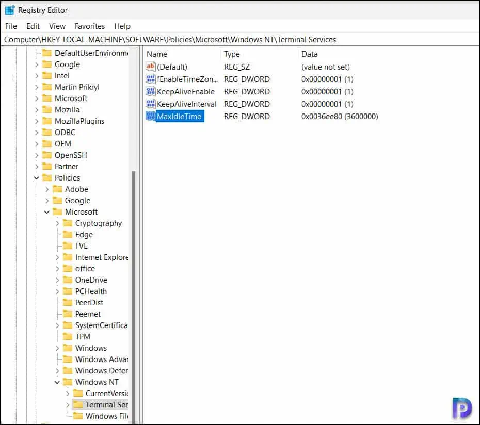Click the OEM folder icon
This screenshot has width=480, height=425.
tap(47, 143)
